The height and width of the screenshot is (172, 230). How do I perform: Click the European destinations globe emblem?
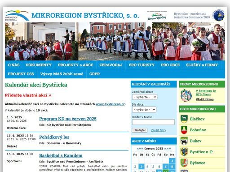(218, 15)
